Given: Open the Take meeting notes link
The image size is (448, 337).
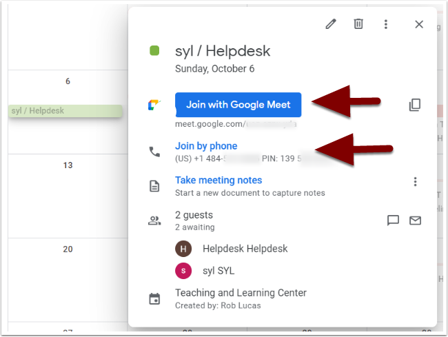Looking at the screenshot, I should point(218,180).
